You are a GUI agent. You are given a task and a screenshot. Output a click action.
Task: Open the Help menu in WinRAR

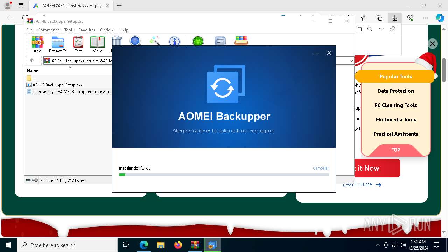pos(124,30)
